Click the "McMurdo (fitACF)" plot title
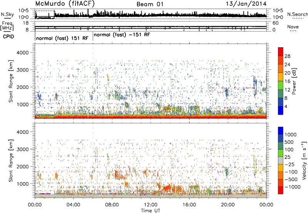308x213 pixels. 65,4
